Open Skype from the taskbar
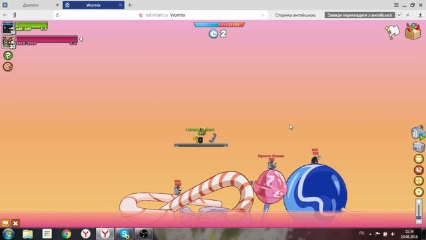 click(124, 234)
